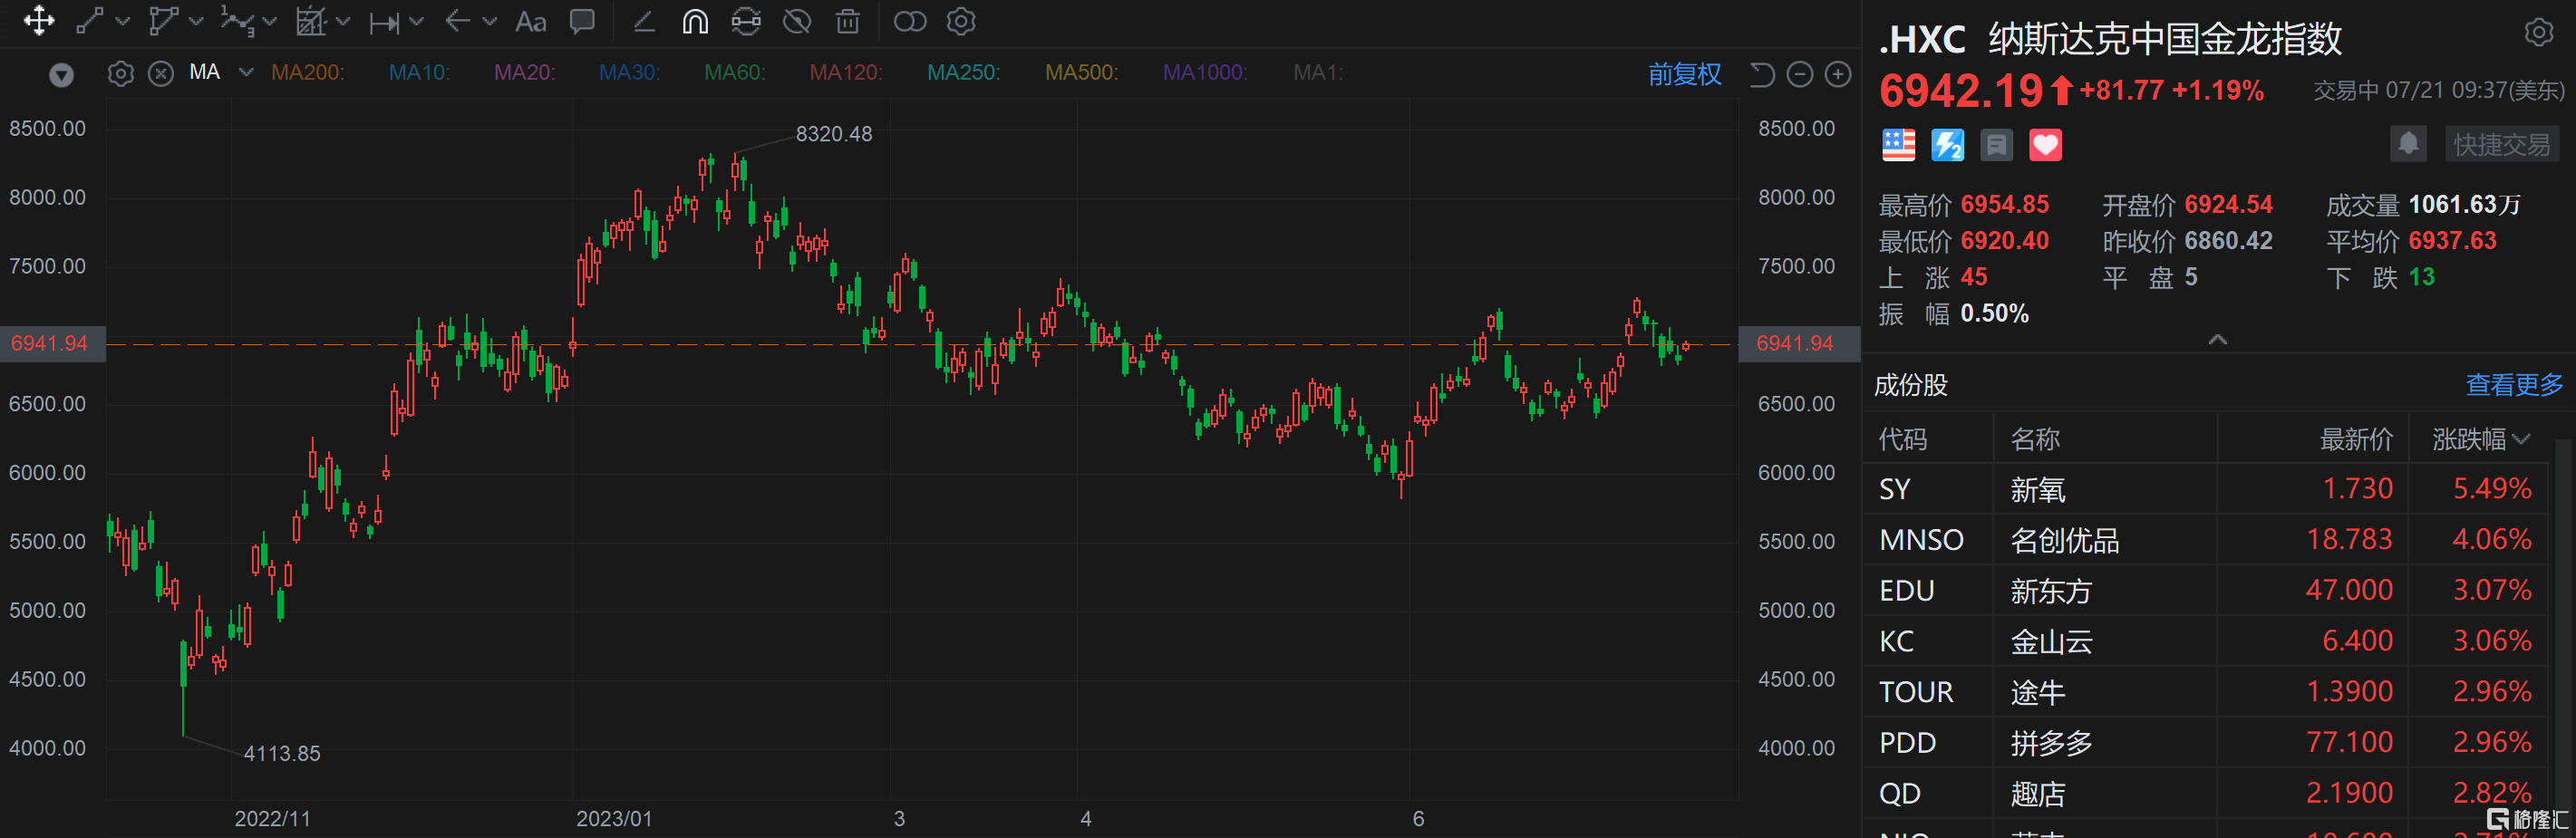
Task: Select the Aa text annotation tool
Action: [531, 22]
